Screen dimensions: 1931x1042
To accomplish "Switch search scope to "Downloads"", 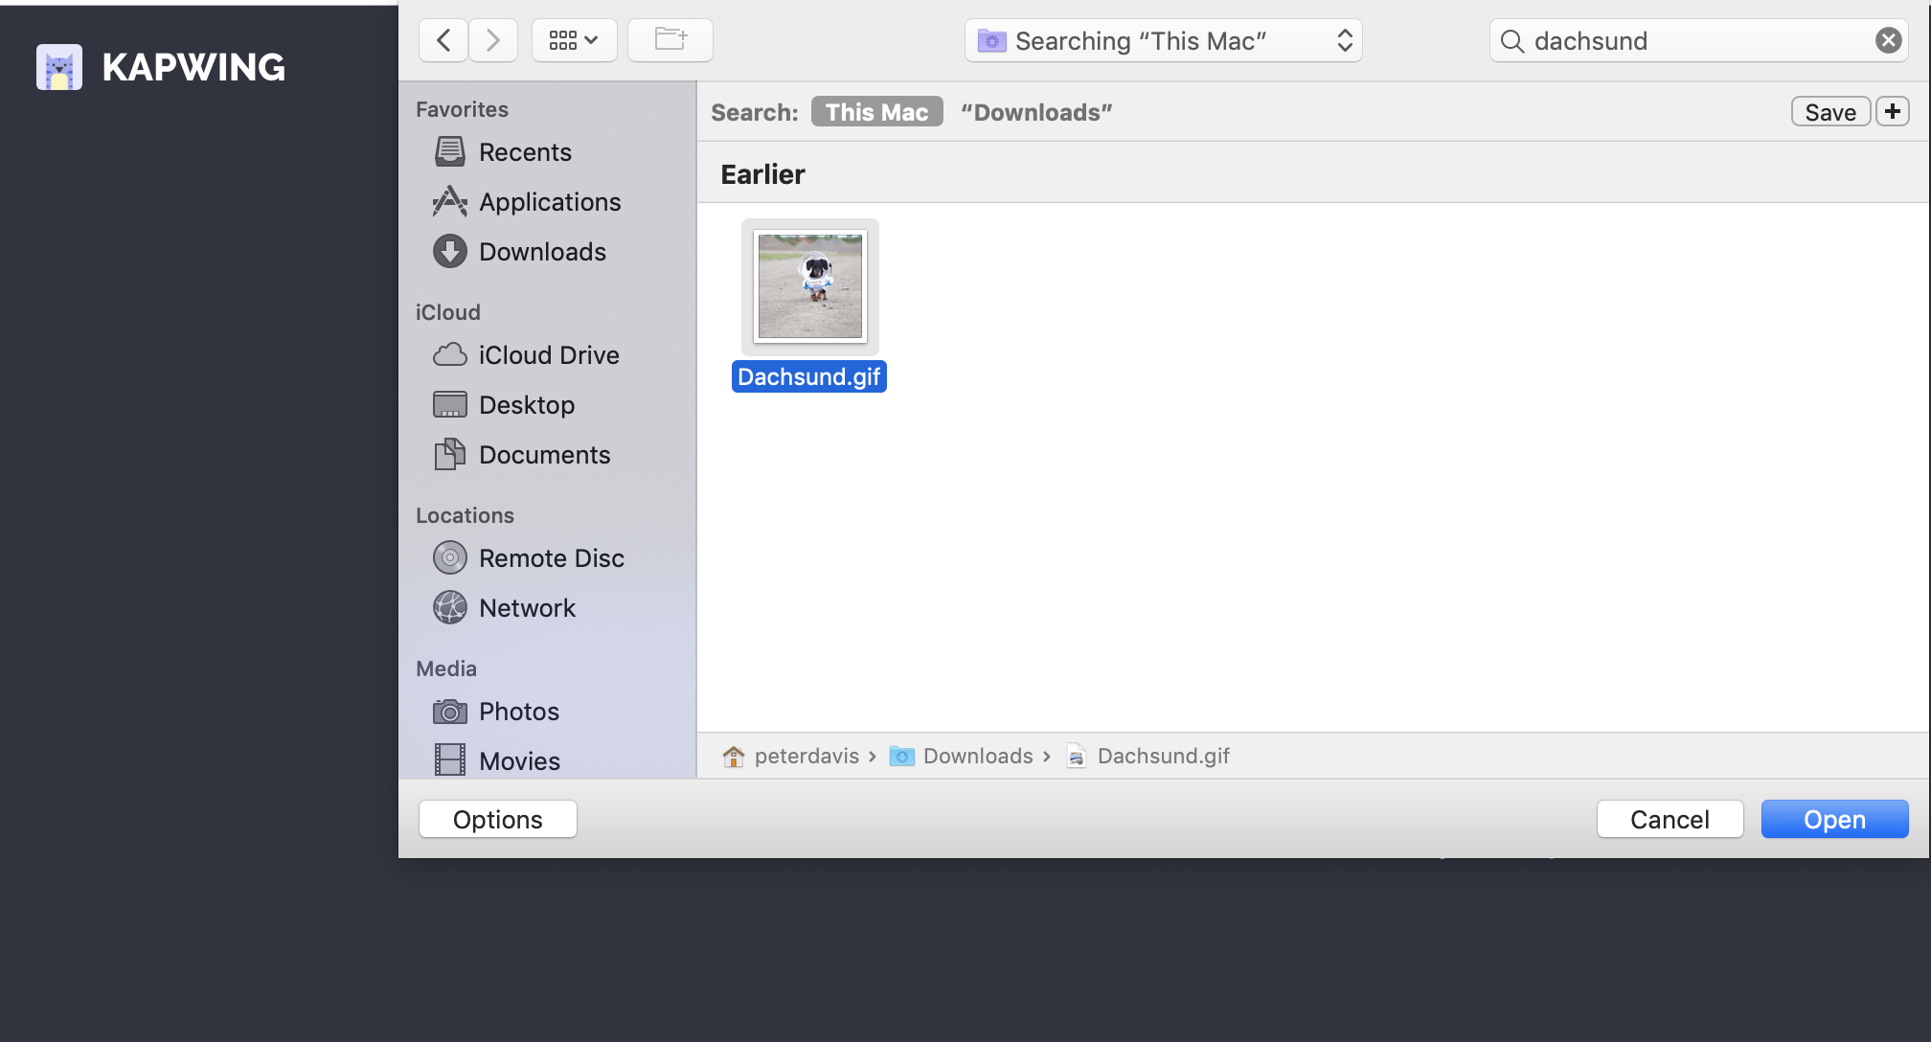I will click(1036, 112).
